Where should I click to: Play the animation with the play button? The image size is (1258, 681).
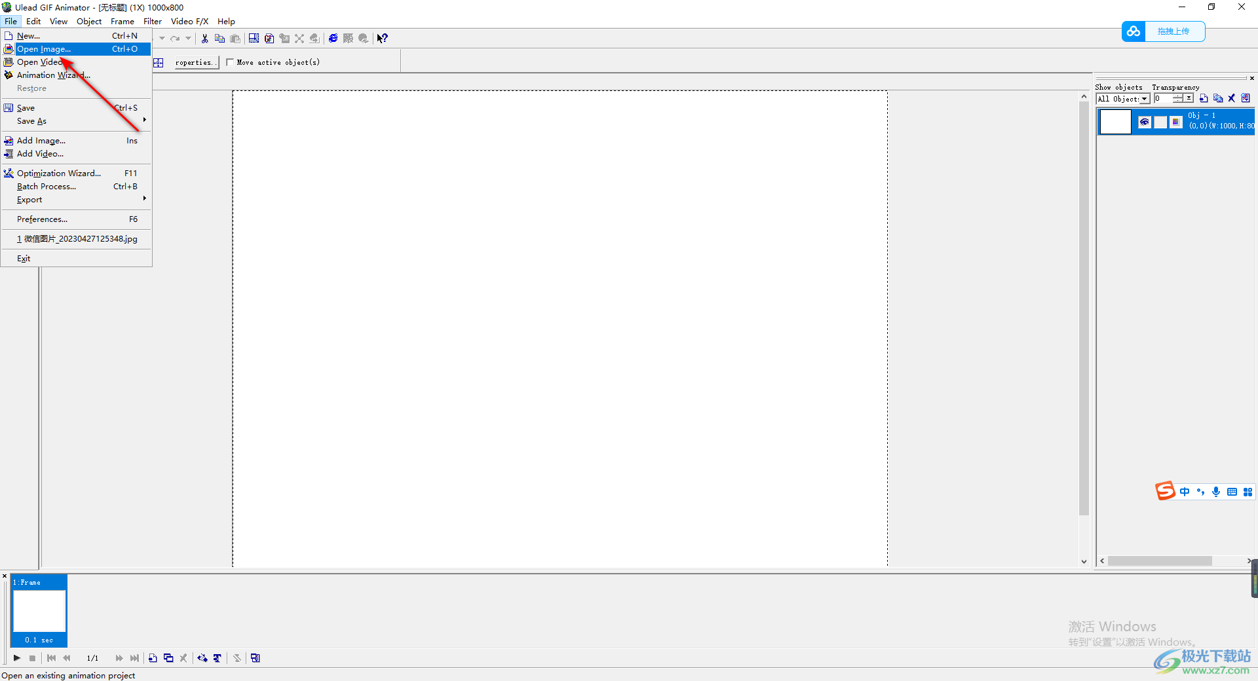[17, 658]
